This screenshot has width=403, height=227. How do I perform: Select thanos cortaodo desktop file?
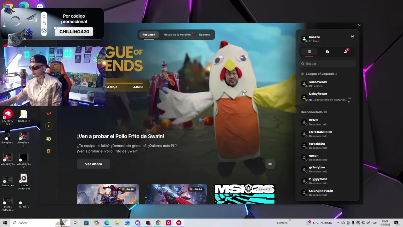tap(8, 204)
